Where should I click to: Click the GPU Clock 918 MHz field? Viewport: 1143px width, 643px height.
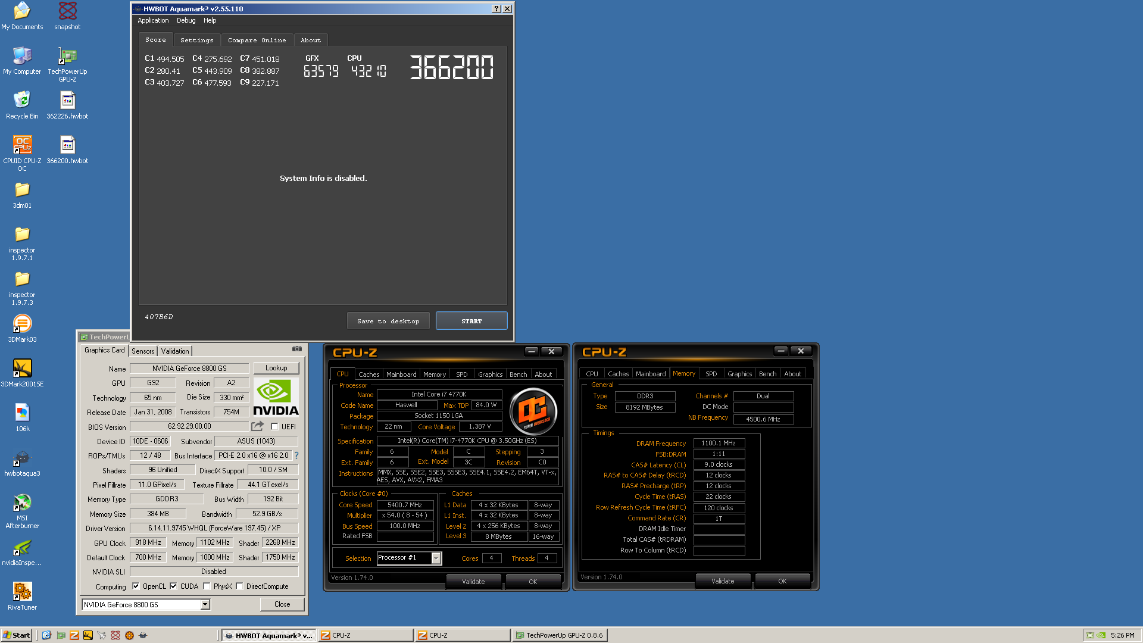tap(148, 542)
